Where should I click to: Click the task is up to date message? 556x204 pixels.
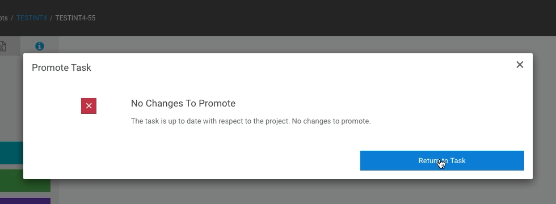click(x=251, y=121)
